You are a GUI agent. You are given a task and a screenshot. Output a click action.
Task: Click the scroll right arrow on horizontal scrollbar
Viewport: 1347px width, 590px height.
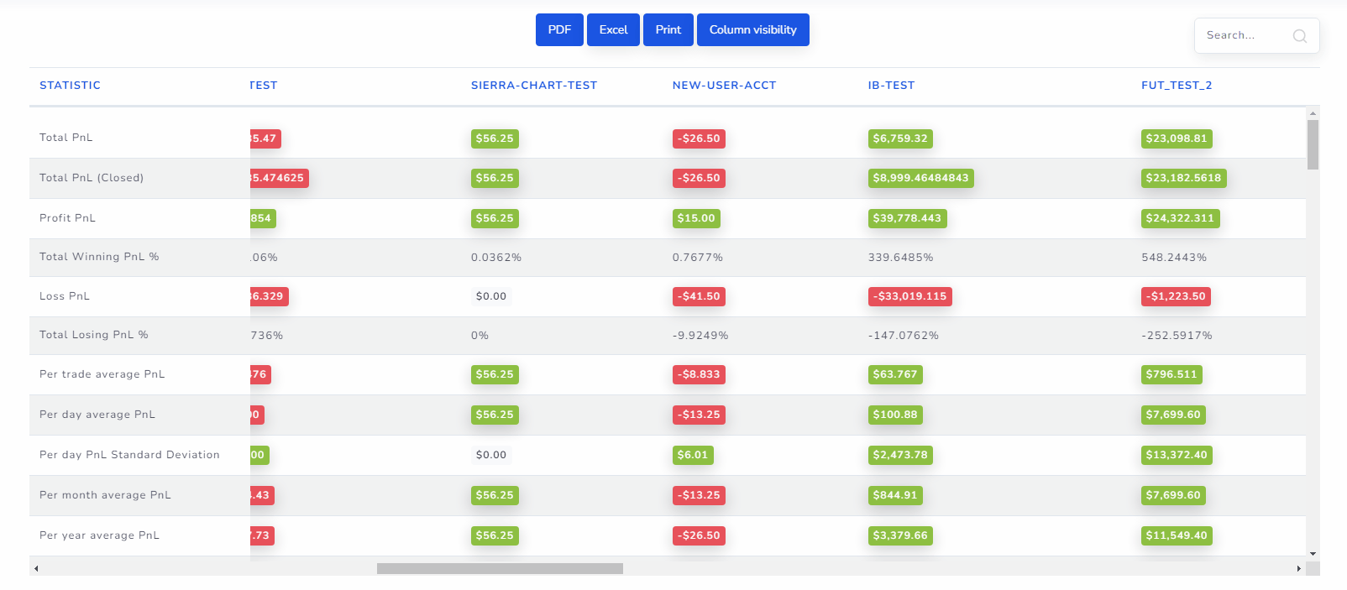point(1298,568)
